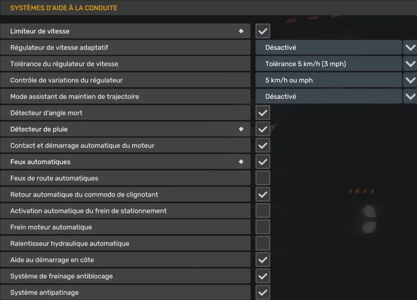Enable Frein moteur automatique checkbox
The width and height of the screenshot is (417, 300).
tap(263, 227)
